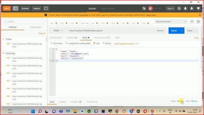The height and width of the screenshot is (115, 204).
Task: Open the request Headers (1) tab
Action: click(x=72, y=38)
